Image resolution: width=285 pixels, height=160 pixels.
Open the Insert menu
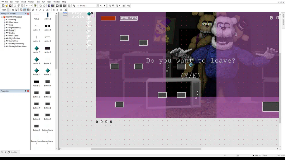pos(23,2)
